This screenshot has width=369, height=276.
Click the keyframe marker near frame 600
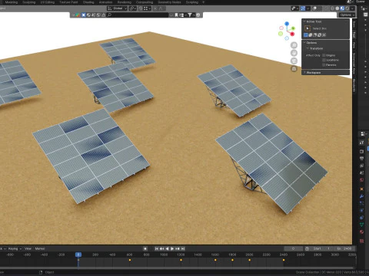130,260
